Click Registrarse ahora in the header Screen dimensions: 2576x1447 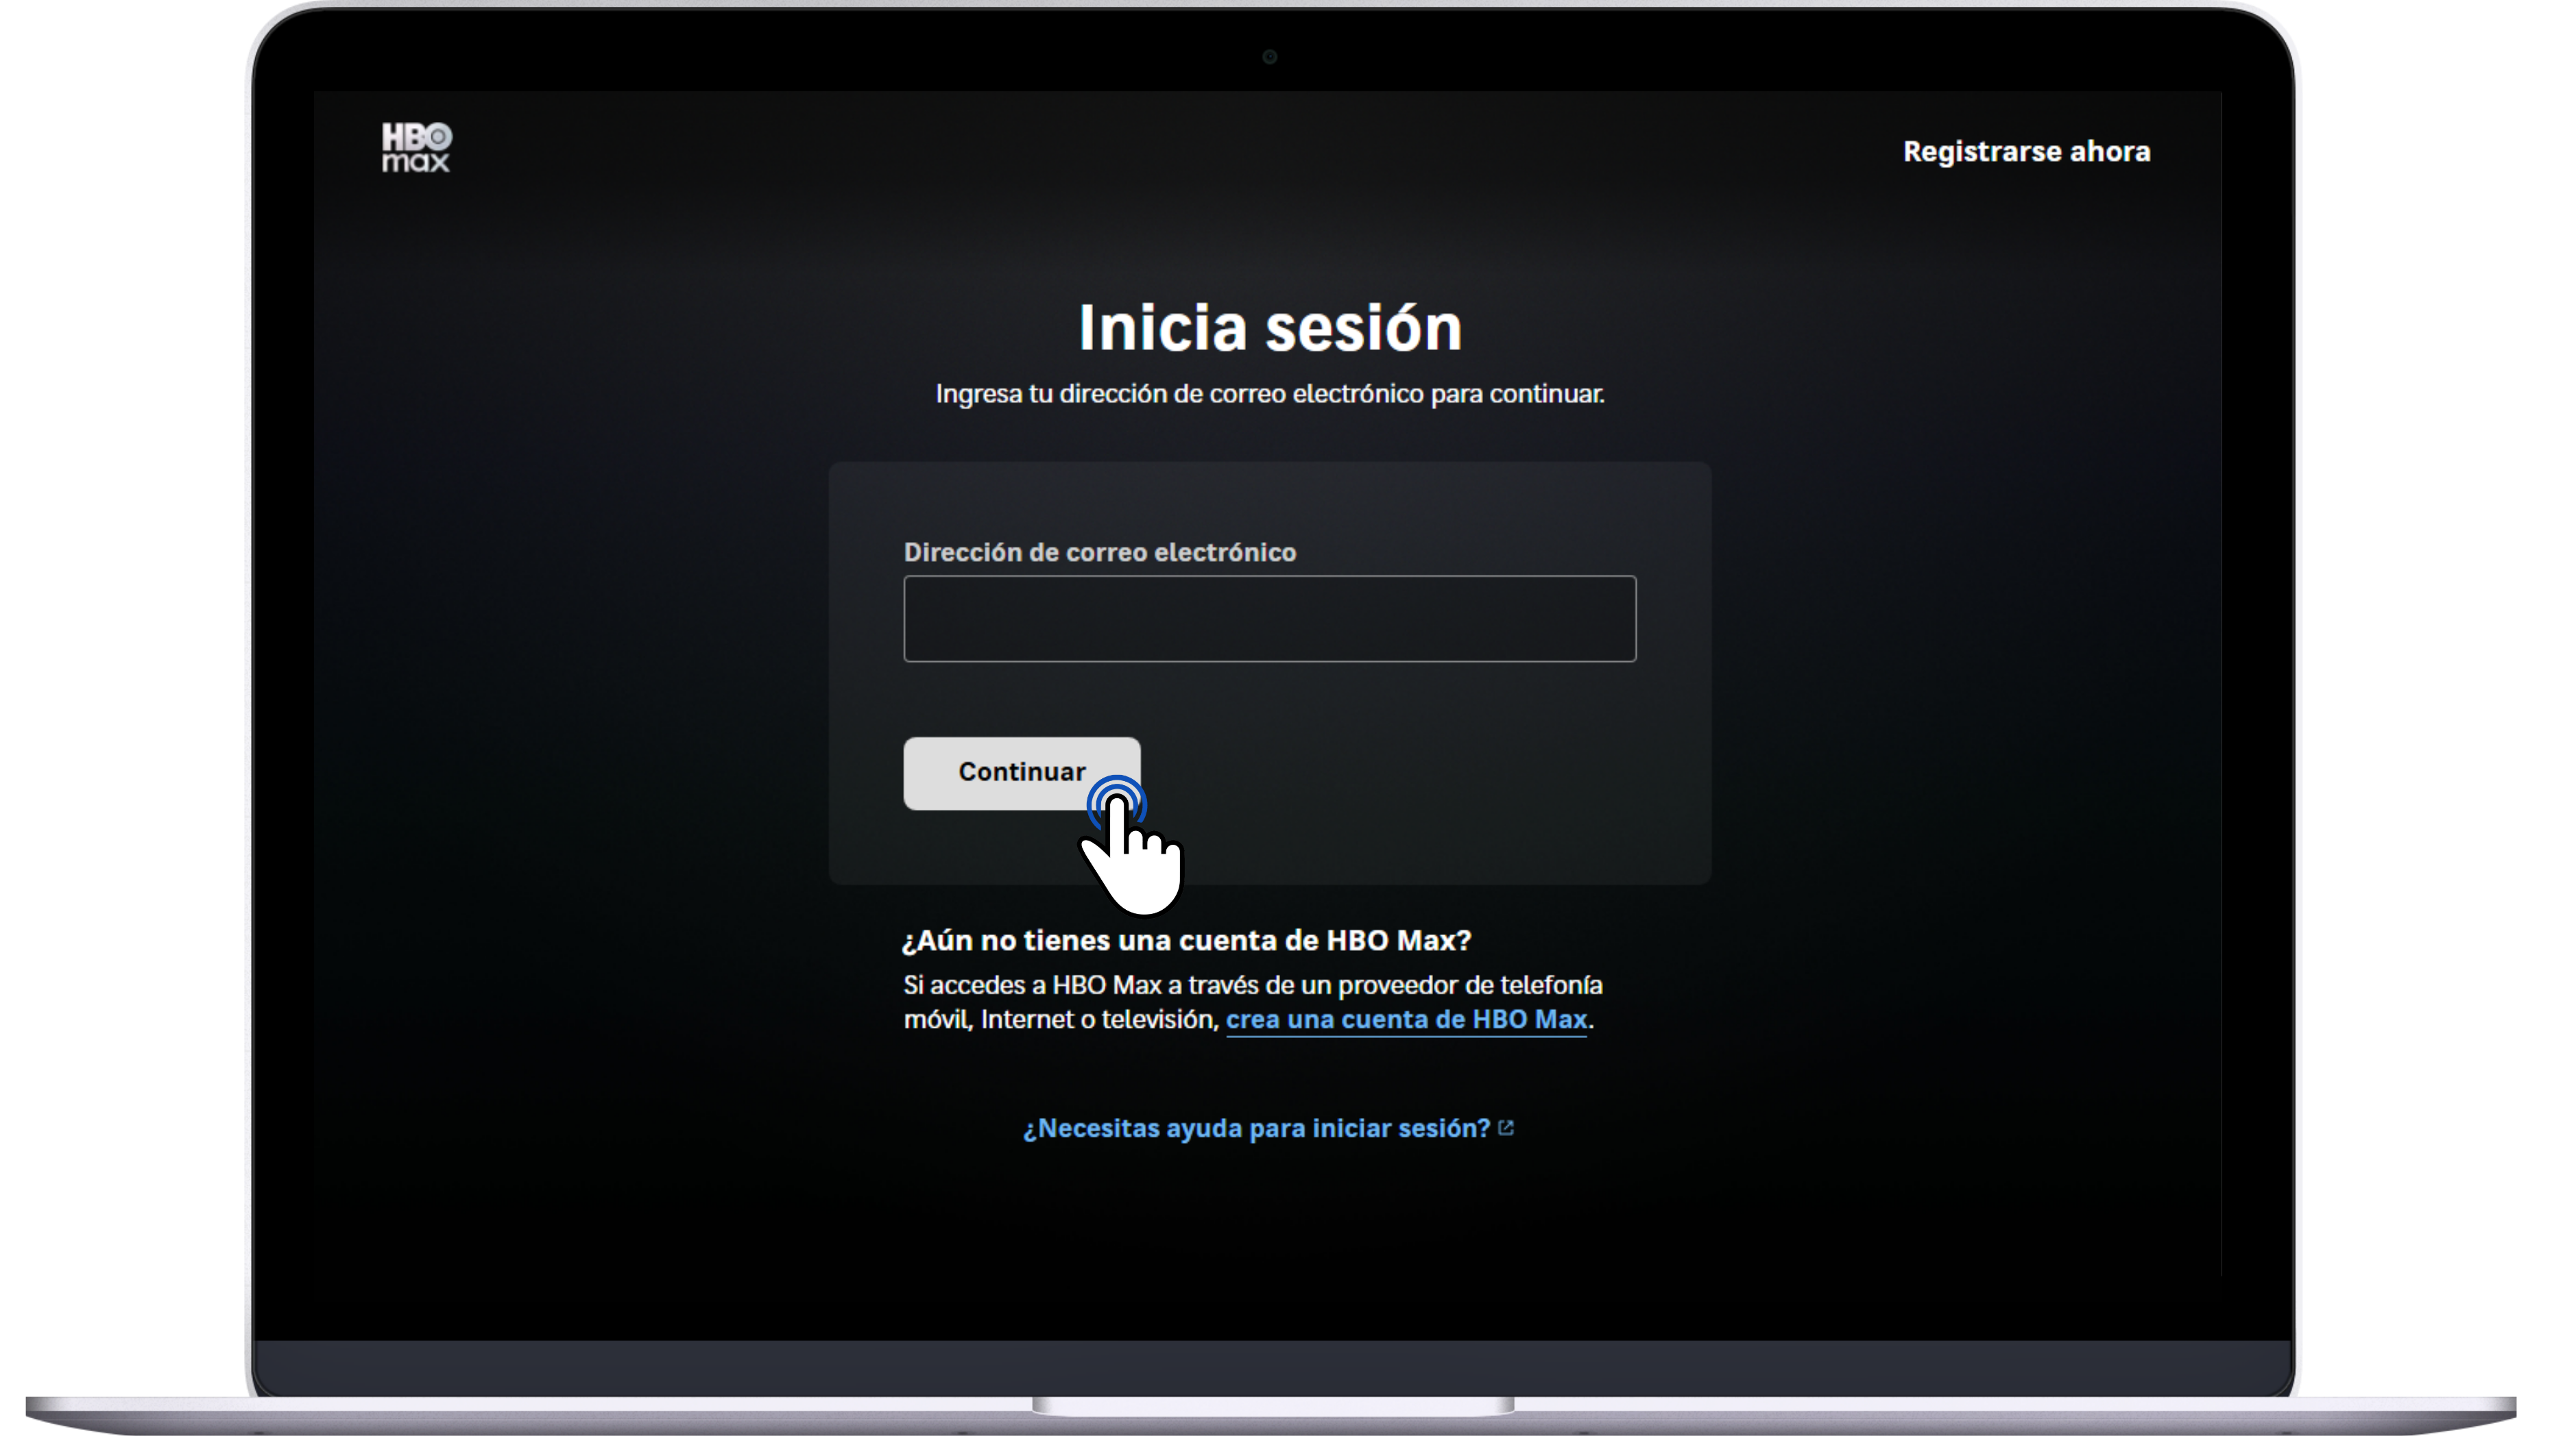point(2026,152)
